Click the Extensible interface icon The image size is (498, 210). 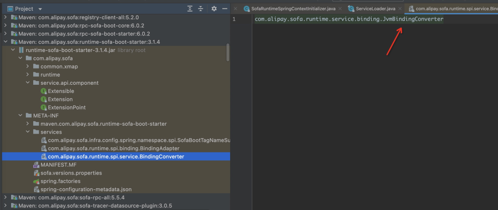coord(44,91)
